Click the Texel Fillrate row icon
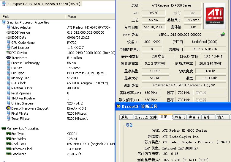The height and width of the screenshot is (162, 231). pyautogui.click(x=9, y=118)
